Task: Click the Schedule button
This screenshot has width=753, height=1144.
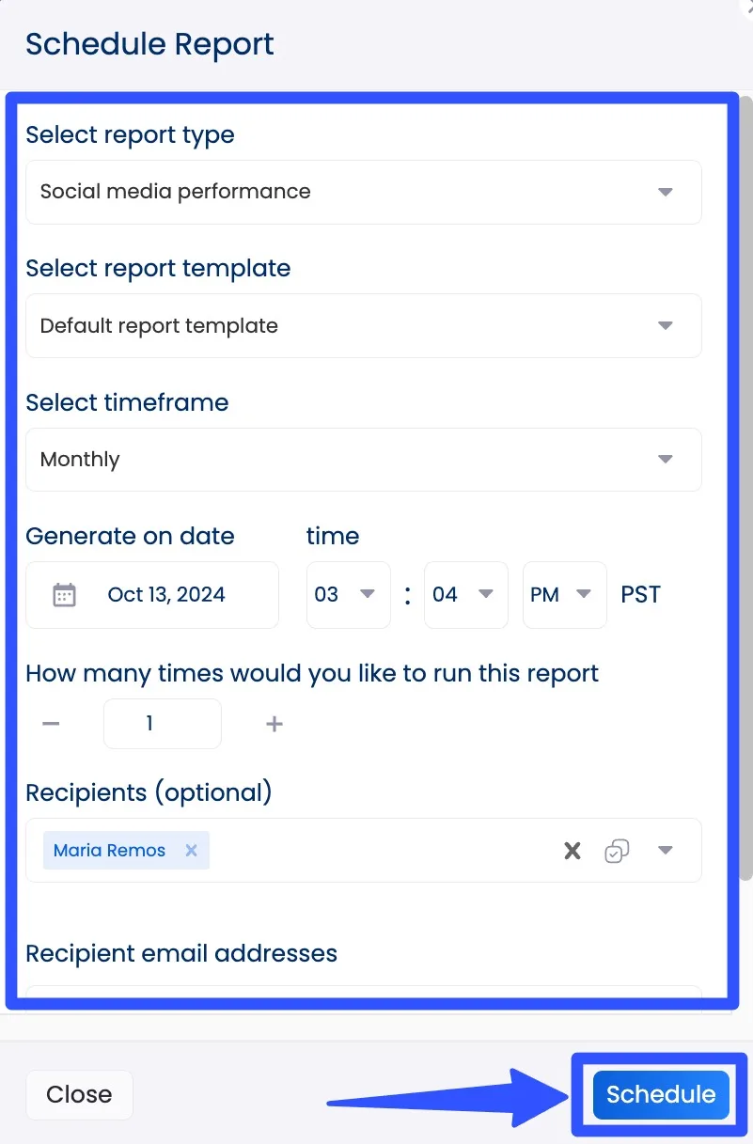Action: click(x=660, y=1094)
